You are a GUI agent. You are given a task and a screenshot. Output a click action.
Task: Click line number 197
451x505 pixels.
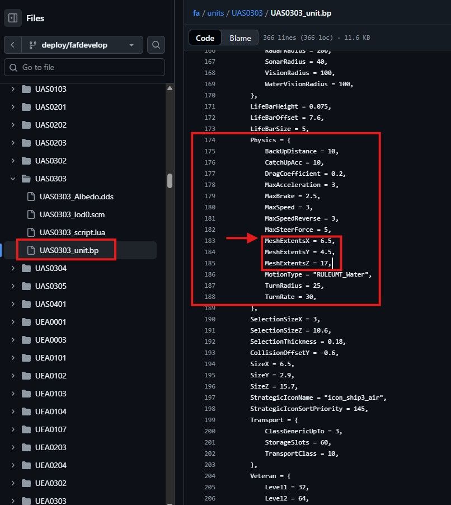pos(210,398)
